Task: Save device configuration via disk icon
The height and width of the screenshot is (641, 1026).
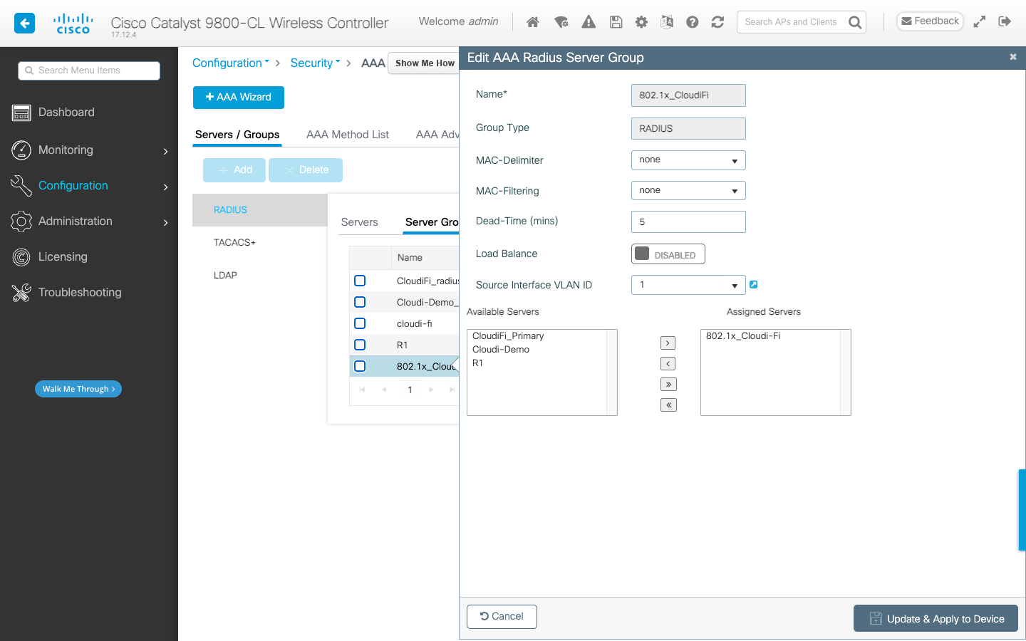Action: coord(616,21)
